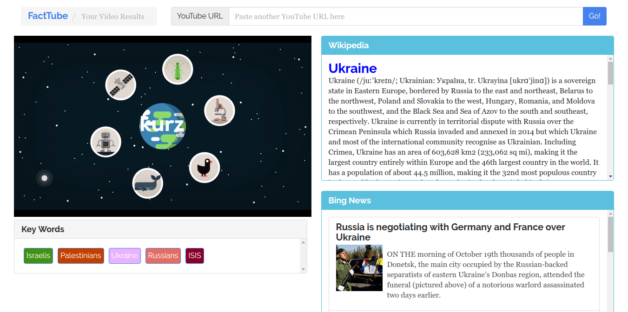Click the news excerpt starting ON THE morning

486,275
